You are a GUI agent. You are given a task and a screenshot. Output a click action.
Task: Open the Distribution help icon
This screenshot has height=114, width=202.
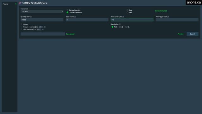tap(120, 24)
